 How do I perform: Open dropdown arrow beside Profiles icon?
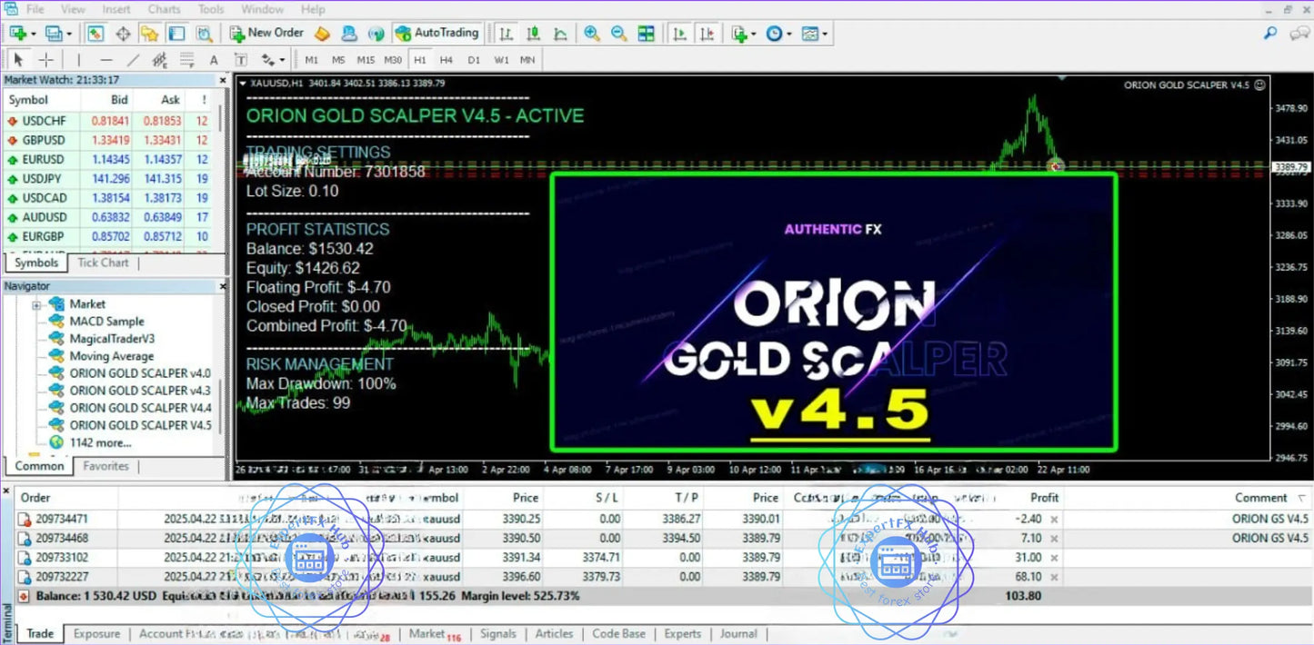tap(69, 34)
